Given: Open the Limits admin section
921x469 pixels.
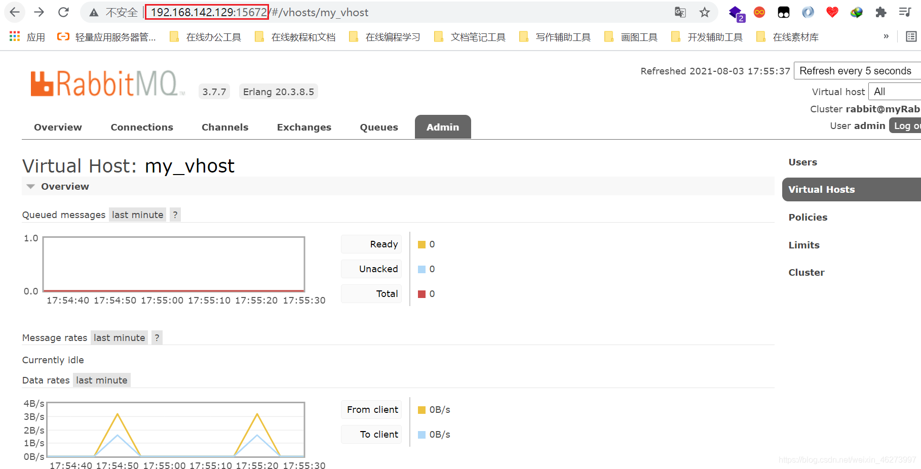Looking at the screenshot, I should (803, 245).
